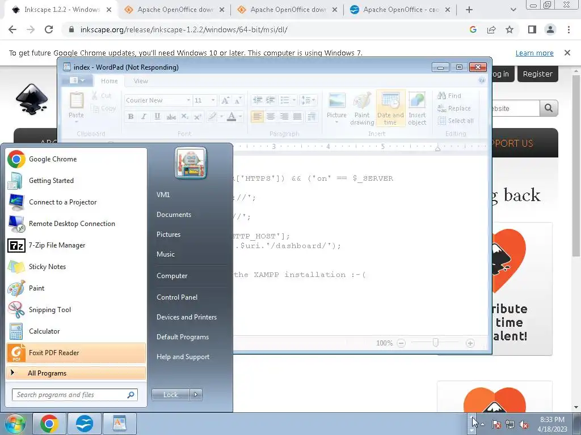
Task: Launch Calculator
Action: 76,331
